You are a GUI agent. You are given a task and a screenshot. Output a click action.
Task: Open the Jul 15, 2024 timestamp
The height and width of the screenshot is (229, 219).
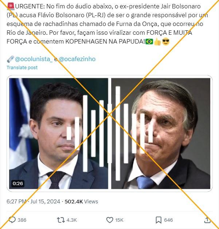45,202
